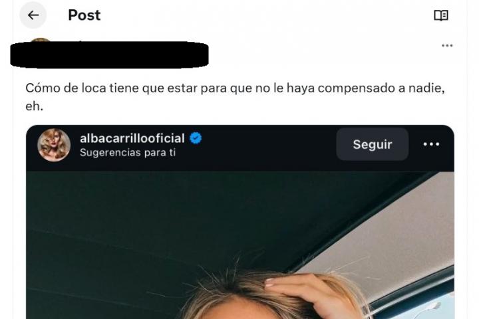Click the albacarrilloficial profile avatar
The image size is (479, 319).
[54, 145]
